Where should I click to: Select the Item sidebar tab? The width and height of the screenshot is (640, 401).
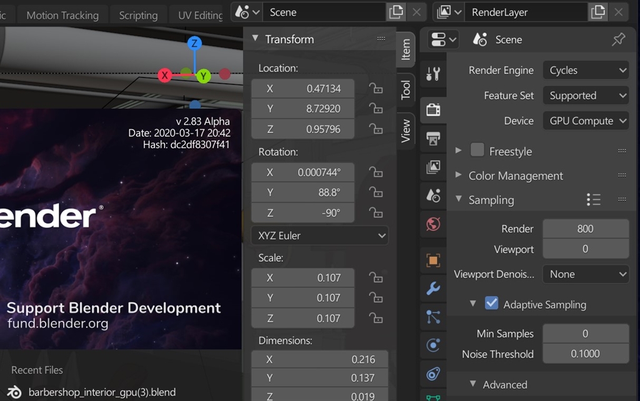coord(405,49)
